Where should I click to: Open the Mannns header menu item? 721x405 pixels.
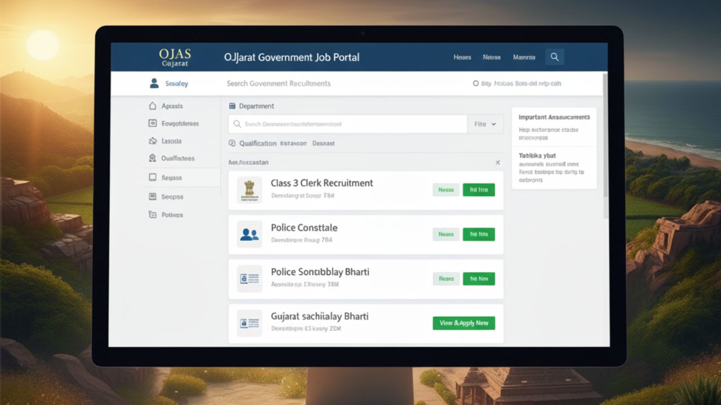[x=524, y=57]
